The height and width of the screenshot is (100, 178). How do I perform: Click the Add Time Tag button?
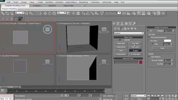click(x=108, y=99)
